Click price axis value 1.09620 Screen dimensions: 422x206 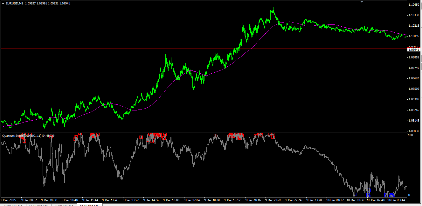tap(414, 78)
